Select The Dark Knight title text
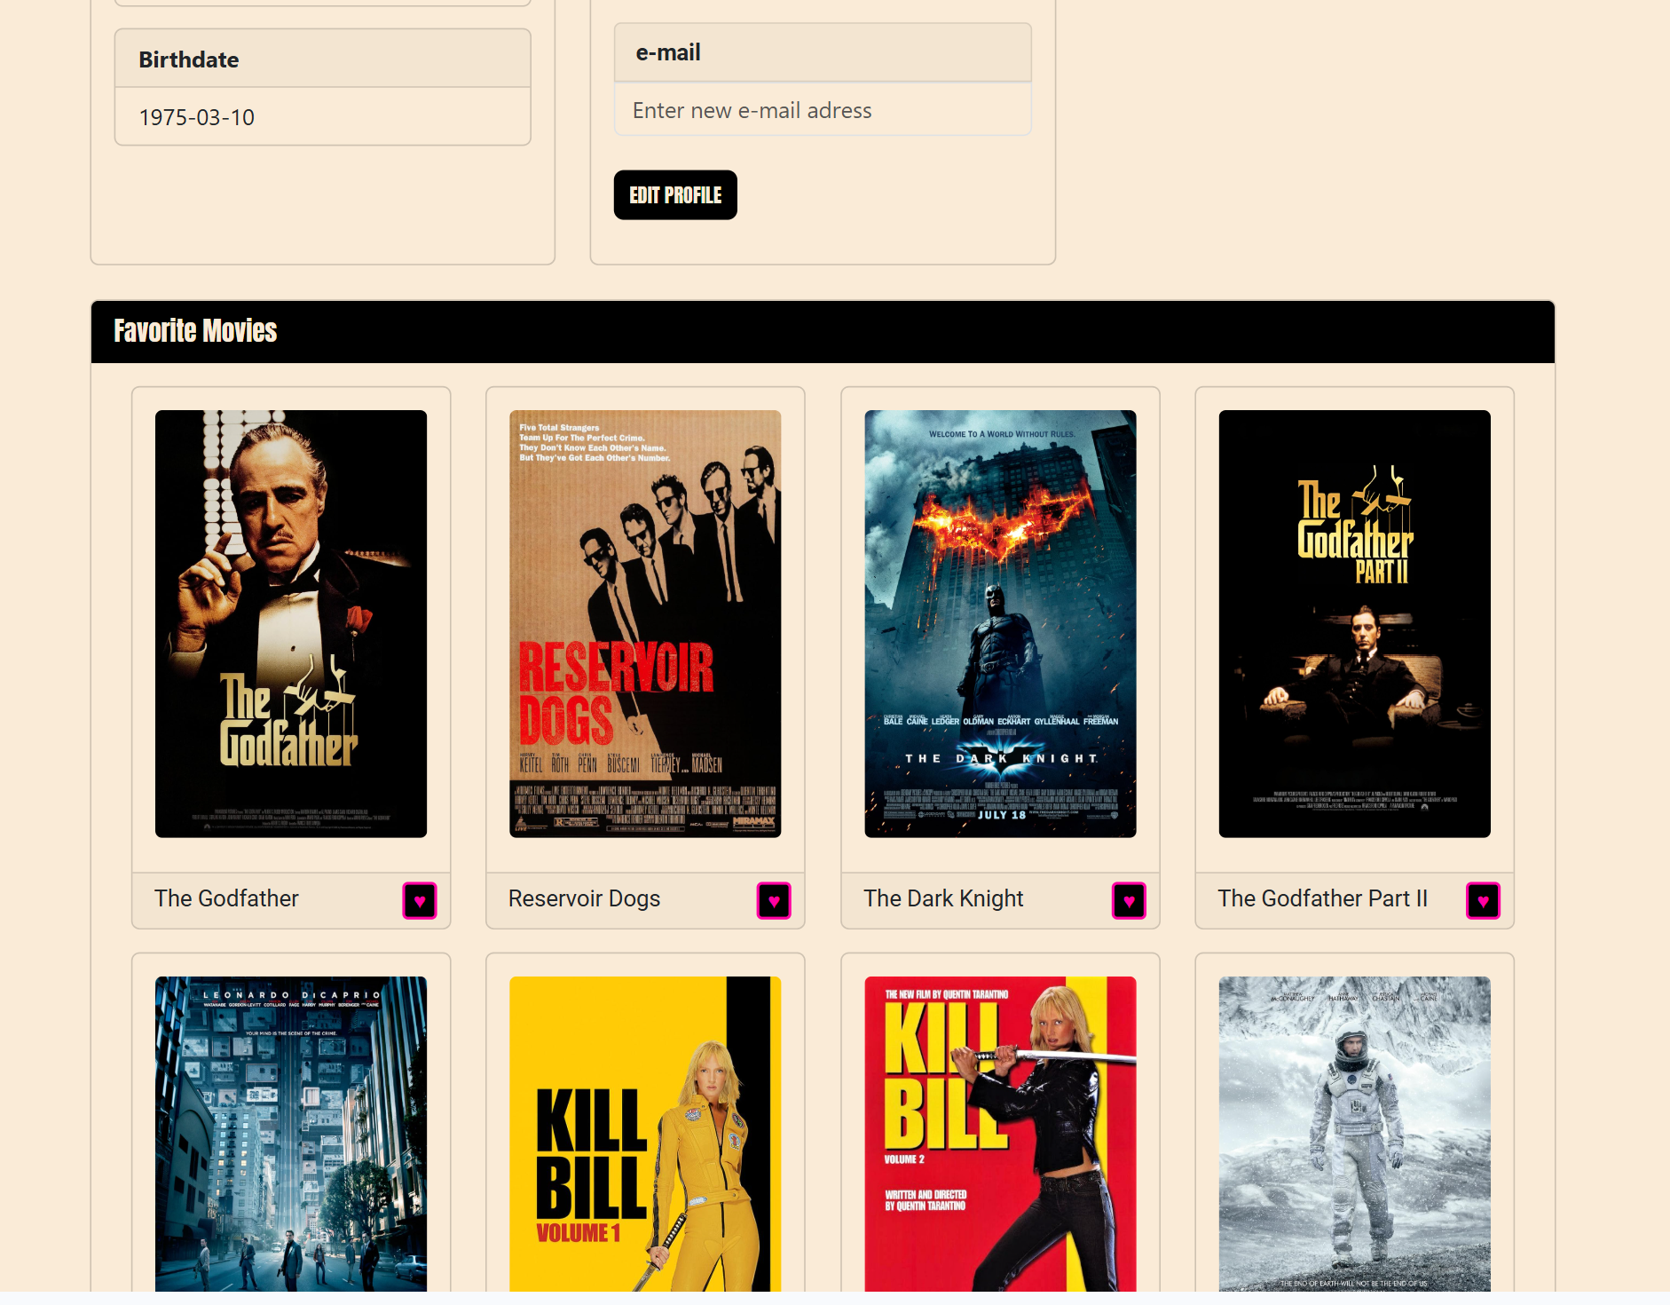This screenshot has width=1670, height=1305. [943, 898]
